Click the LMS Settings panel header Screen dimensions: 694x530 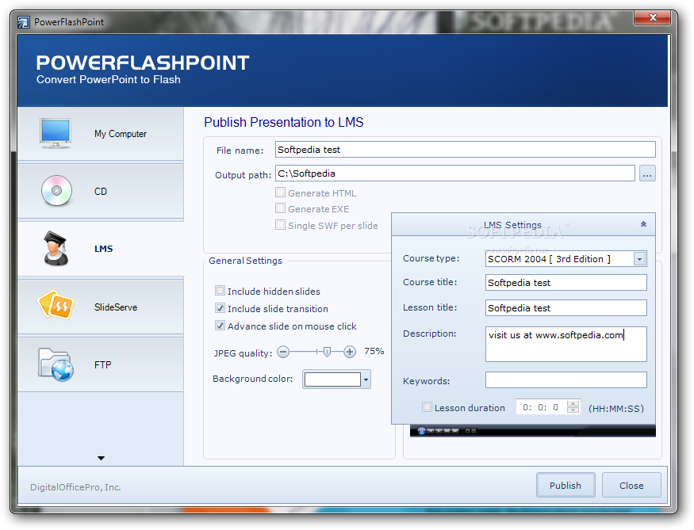pyautogui.click(x=523, y=224)
